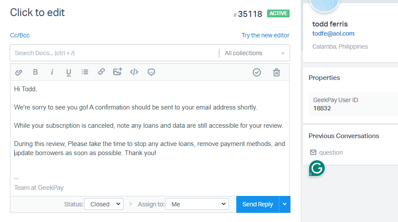The height and width of the screenshot is (222, 398).
Task: Click the 'Hi Todd,' greeting line
Action: point(26,89)
